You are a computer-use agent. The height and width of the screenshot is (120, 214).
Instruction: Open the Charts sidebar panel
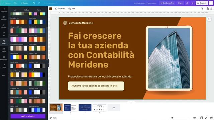point(4,66)
